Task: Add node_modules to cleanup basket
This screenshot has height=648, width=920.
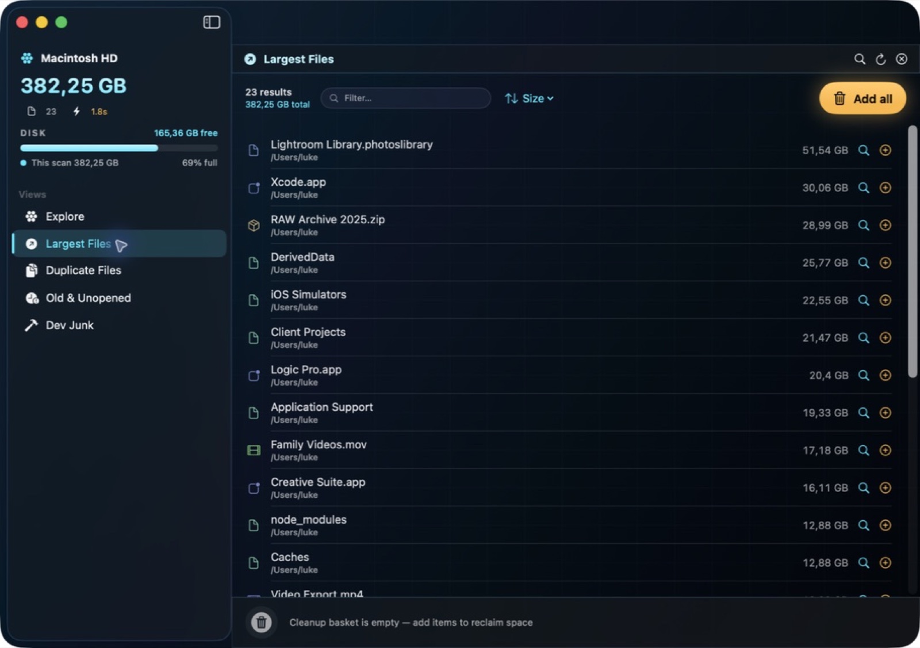Action: 885,525
